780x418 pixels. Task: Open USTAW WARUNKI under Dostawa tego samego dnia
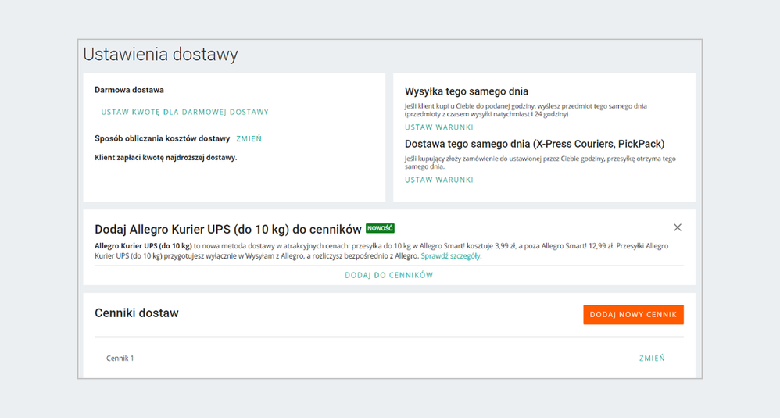(x=438, y=180)
